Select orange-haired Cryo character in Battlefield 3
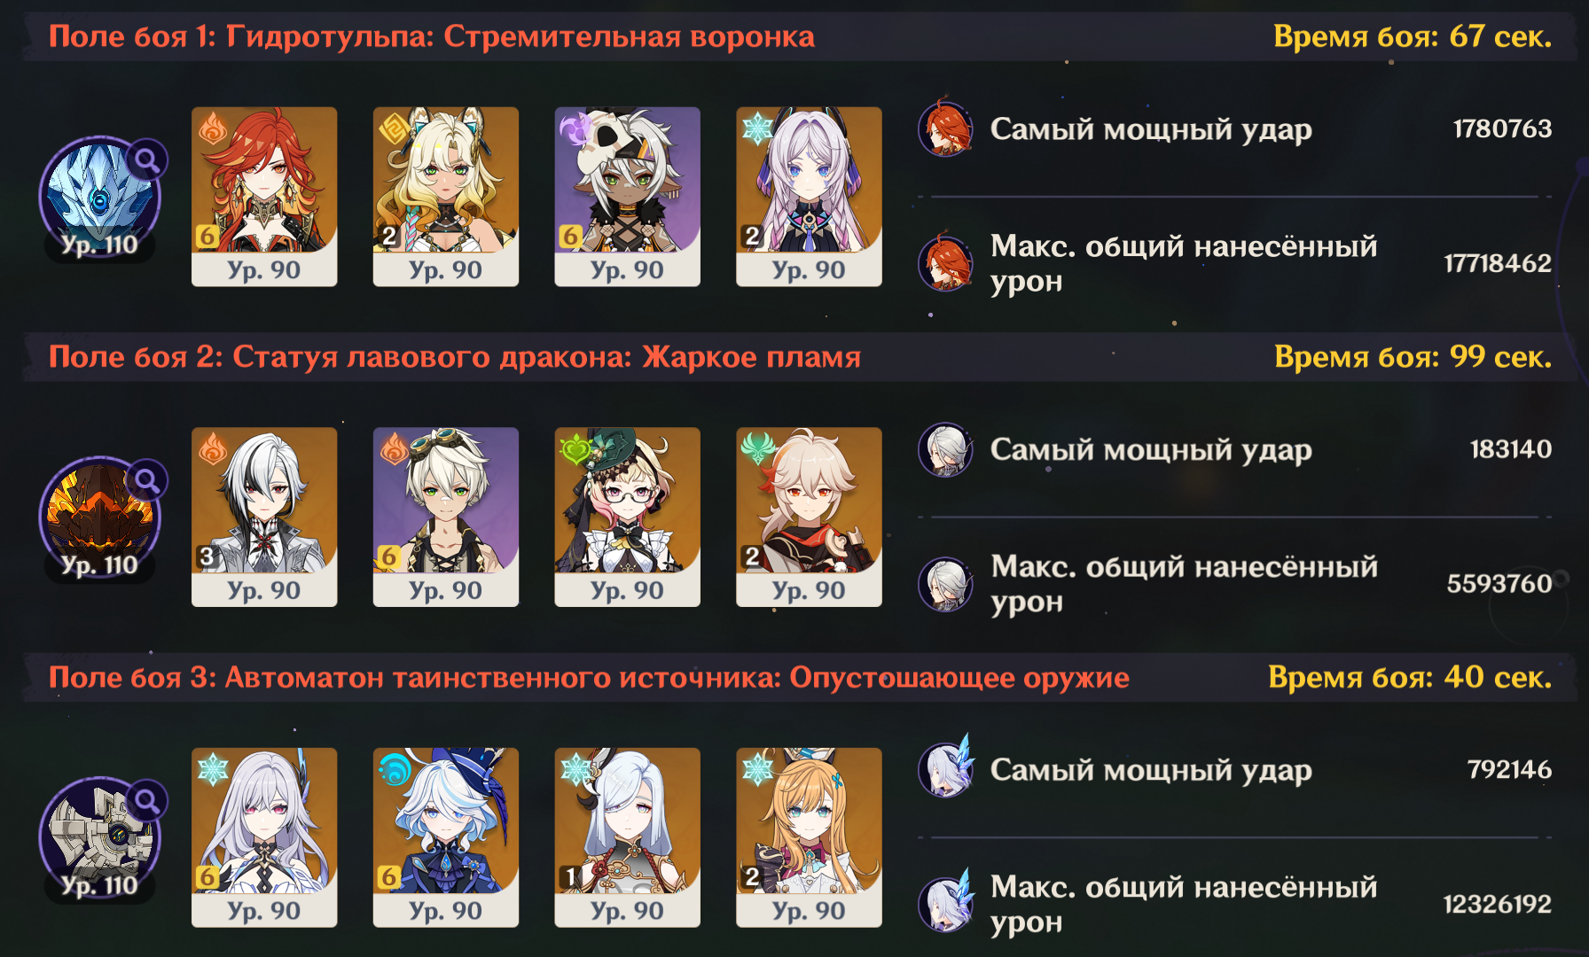 click(x=809, y=837)
